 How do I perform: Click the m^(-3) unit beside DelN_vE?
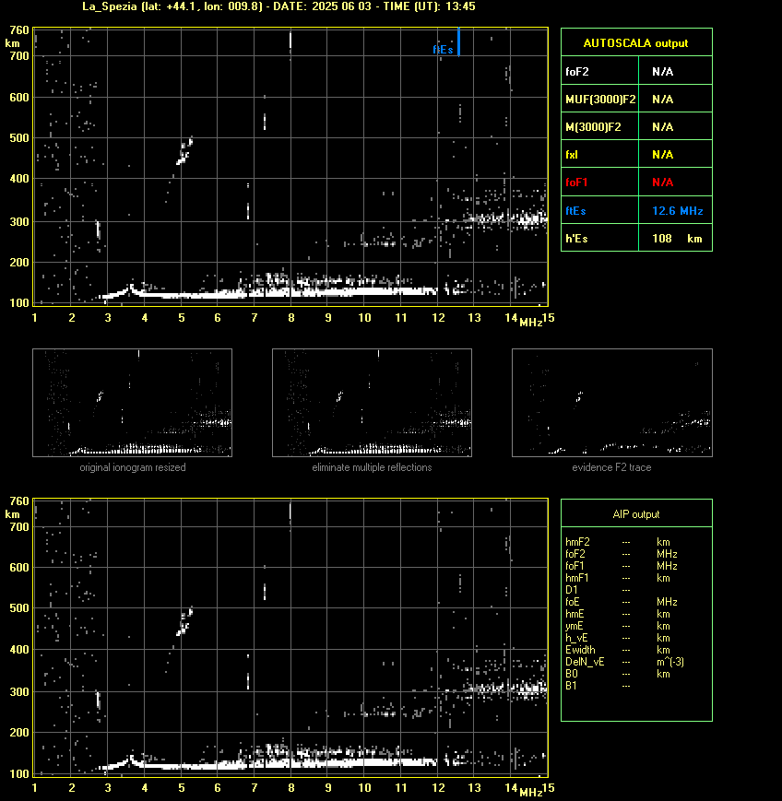[x=670, y=662]
